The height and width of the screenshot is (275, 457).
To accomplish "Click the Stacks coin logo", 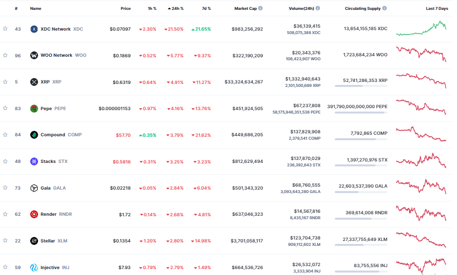I will (x=34, y=161).
